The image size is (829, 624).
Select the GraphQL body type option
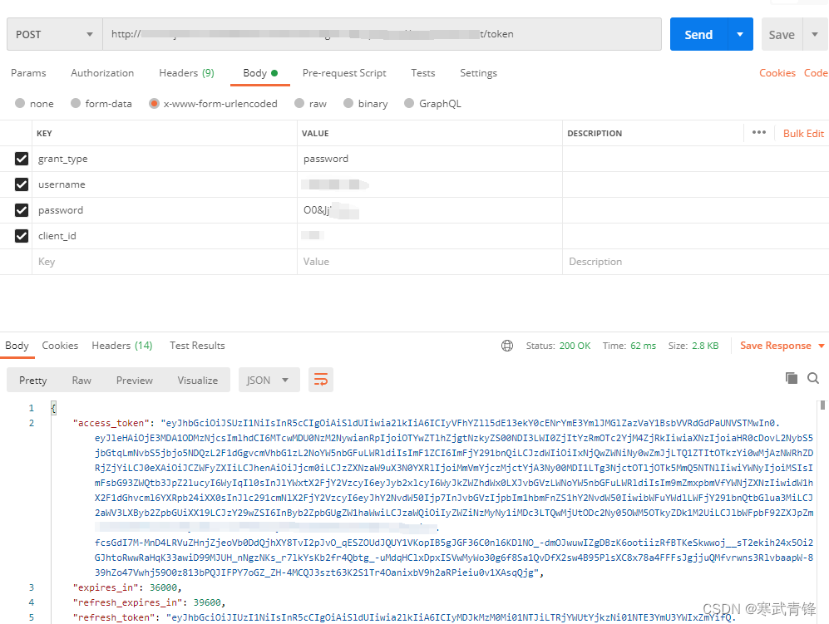click(x=408, y=103)
